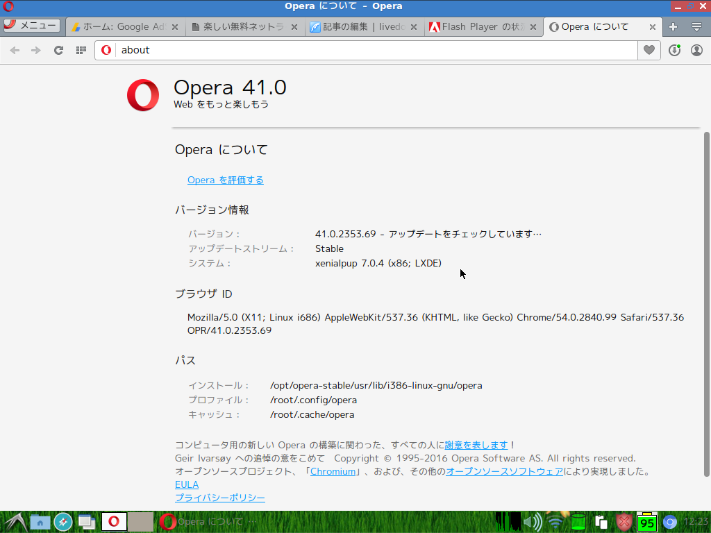Open the downloads icon

coord(675,50)
